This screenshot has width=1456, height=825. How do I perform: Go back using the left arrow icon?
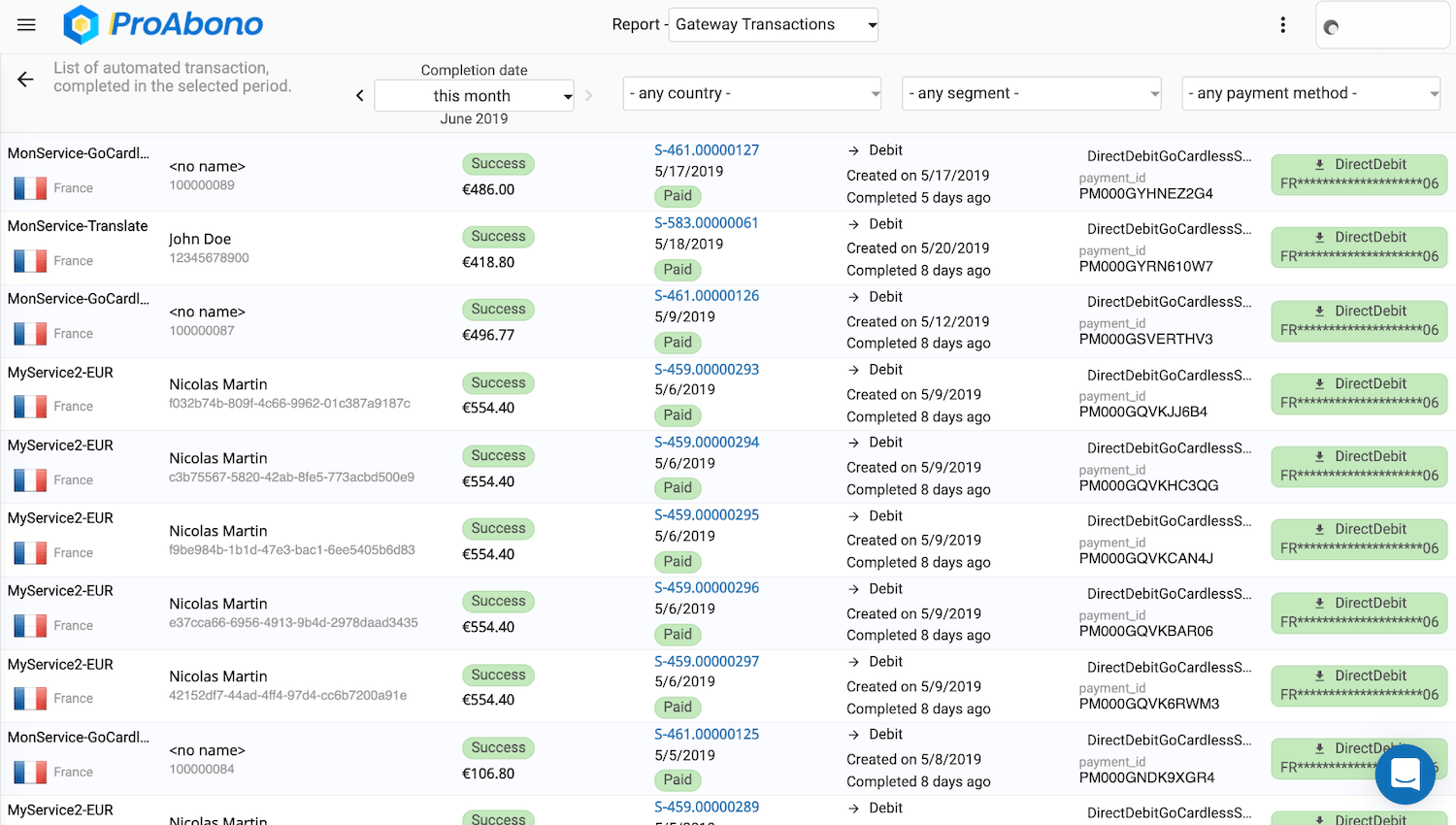click(25, 80)
